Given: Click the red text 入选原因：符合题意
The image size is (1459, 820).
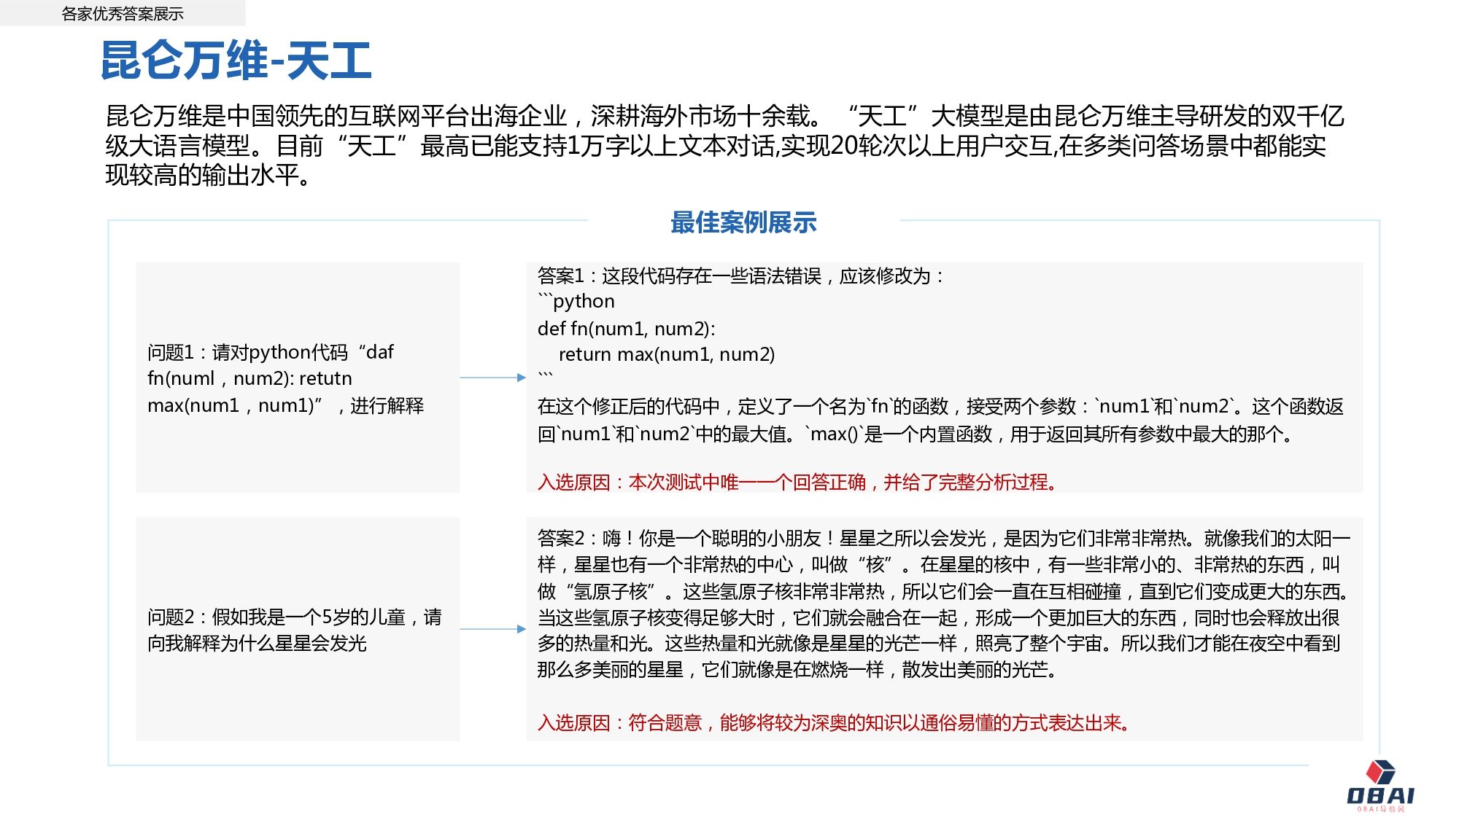Looking at the screenshot, I should (834, 722).
